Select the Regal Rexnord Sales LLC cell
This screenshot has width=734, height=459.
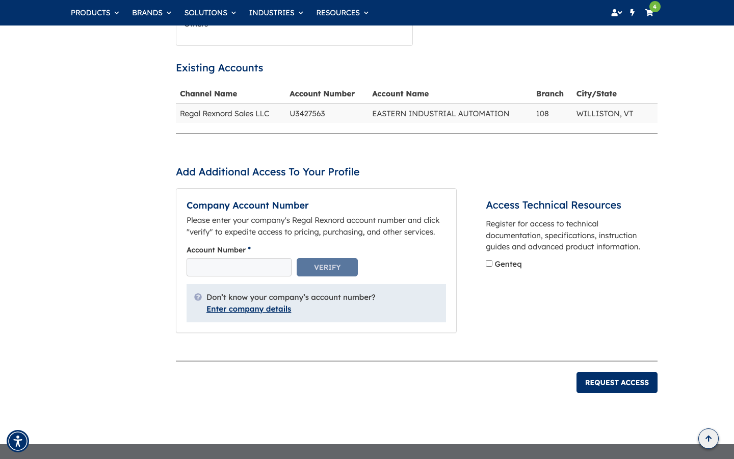pyautogui.click(x=224, y=114)
